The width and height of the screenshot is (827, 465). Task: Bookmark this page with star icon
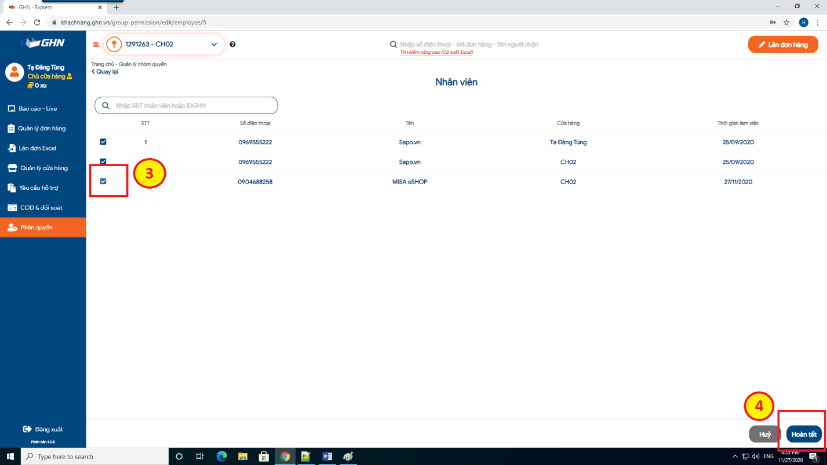tap(786, 23)
